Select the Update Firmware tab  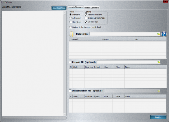pyautogui.click(x=76, y=7)
